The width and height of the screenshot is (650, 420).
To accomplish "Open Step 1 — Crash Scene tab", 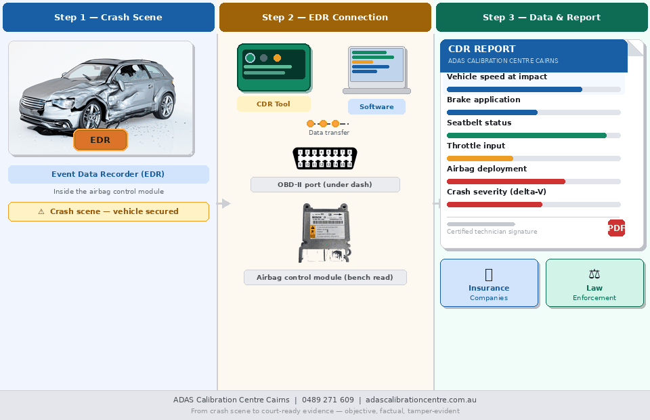I will tap(108, 18).
